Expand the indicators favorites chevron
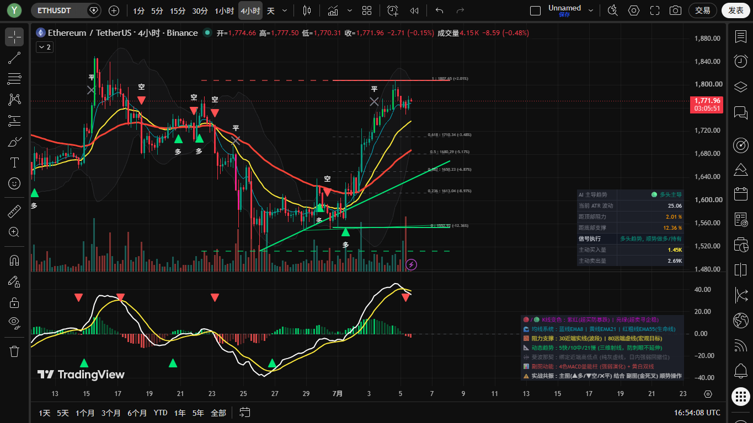Image resolution: width=753 pixels, height=423 pixels. pos(350,10)
